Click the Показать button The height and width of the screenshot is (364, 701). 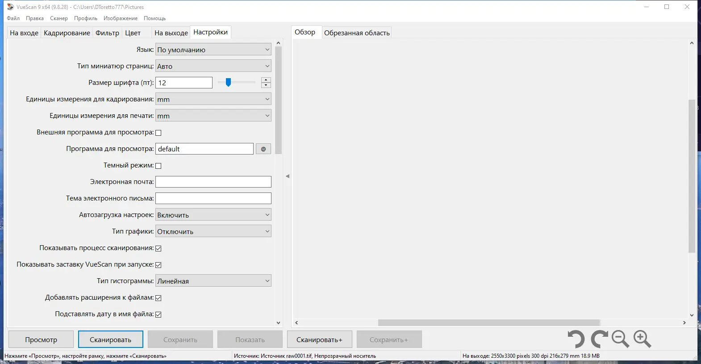pyautogui.click(x=250, y=339)
